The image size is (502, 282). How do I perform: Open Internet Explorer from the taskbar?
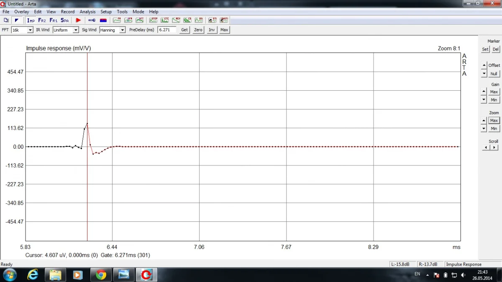click(x=33, y=275)
